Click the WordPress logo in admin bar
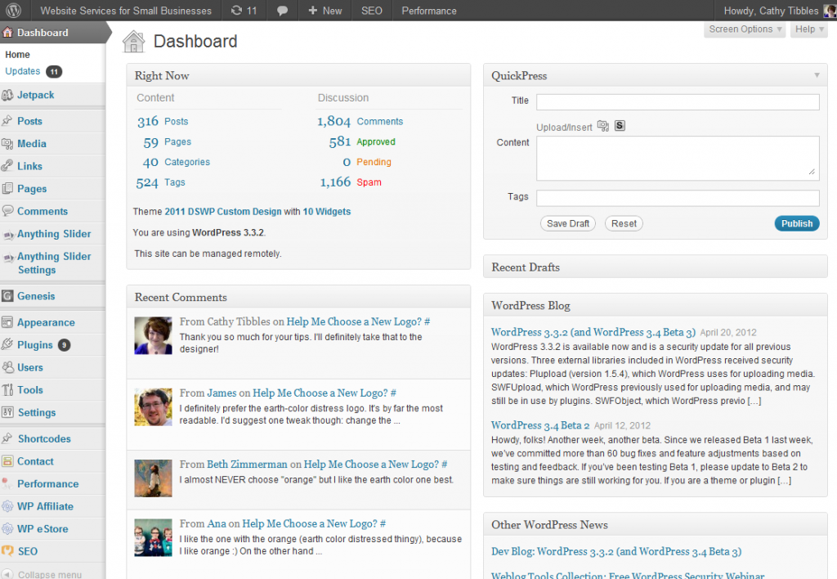The width and height of the screenshot is (837, 579). (13, 10)
